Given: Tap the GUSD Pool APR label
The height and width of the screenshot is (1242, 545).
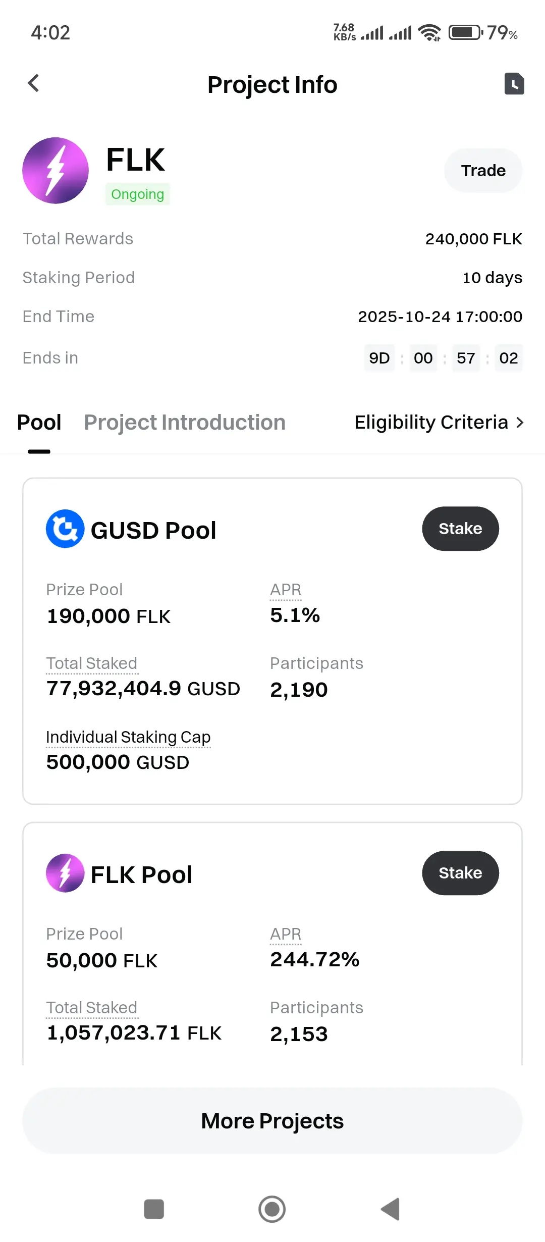Looking at the screenshot, I should [x=286, y=590].
